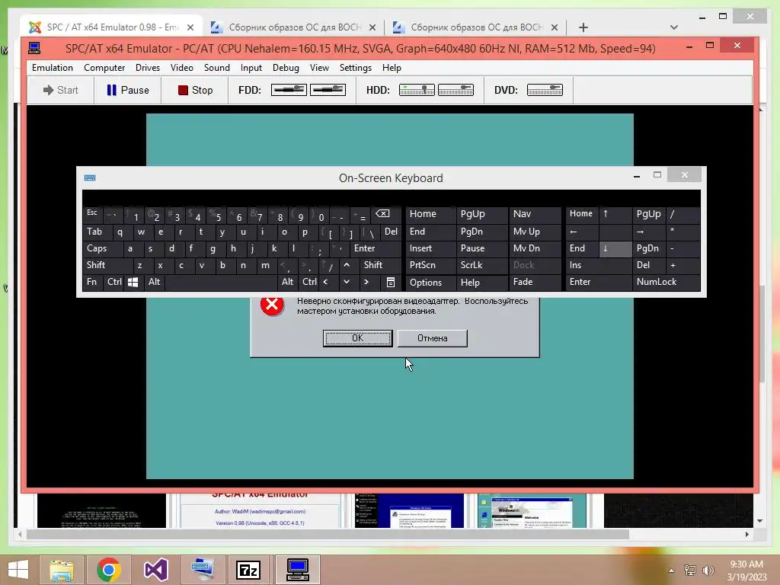Viewport: 780px width, 585px height.
Task: Click the first HDD drive icon
Action: click(417, 90)
